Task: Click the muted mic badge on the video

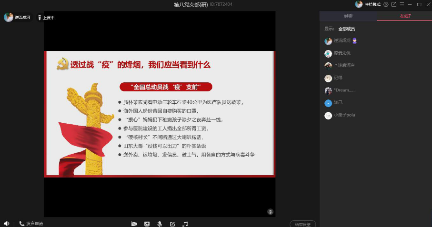Action: (270, 211)
